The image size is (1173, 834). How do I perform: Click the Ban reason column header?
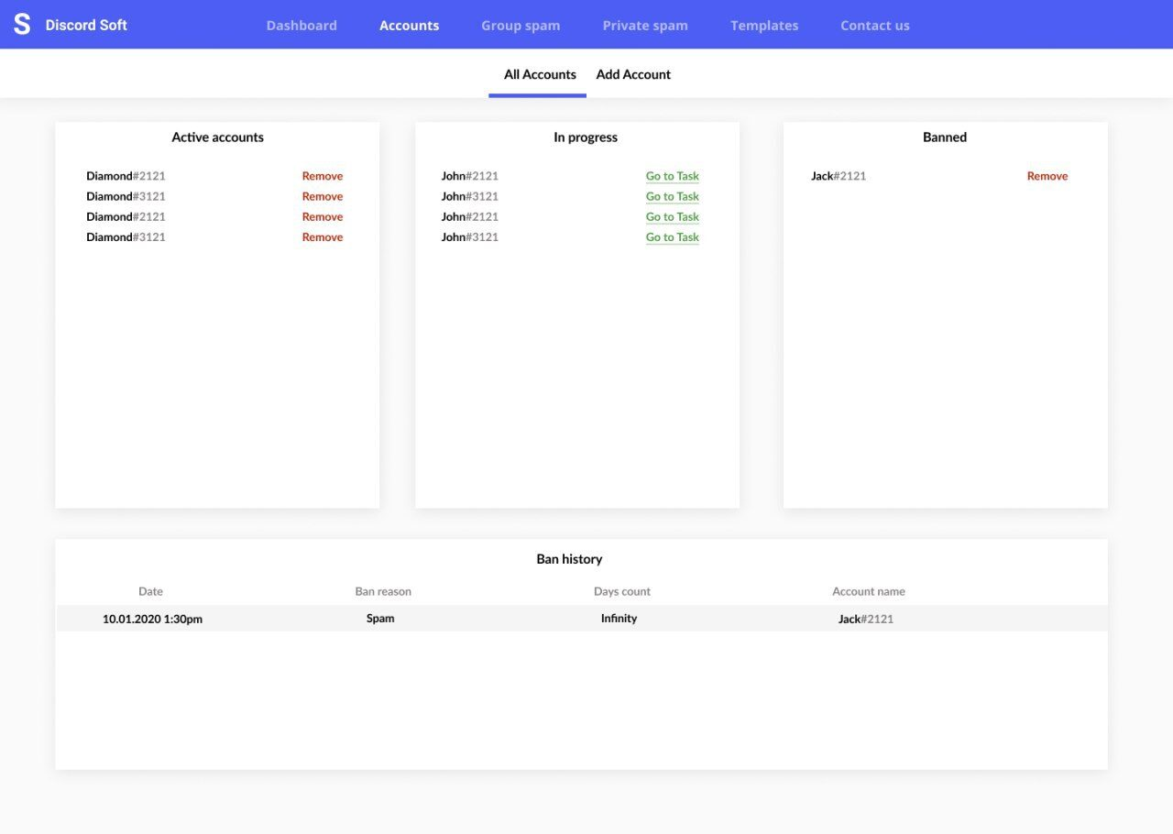point(383,592)
